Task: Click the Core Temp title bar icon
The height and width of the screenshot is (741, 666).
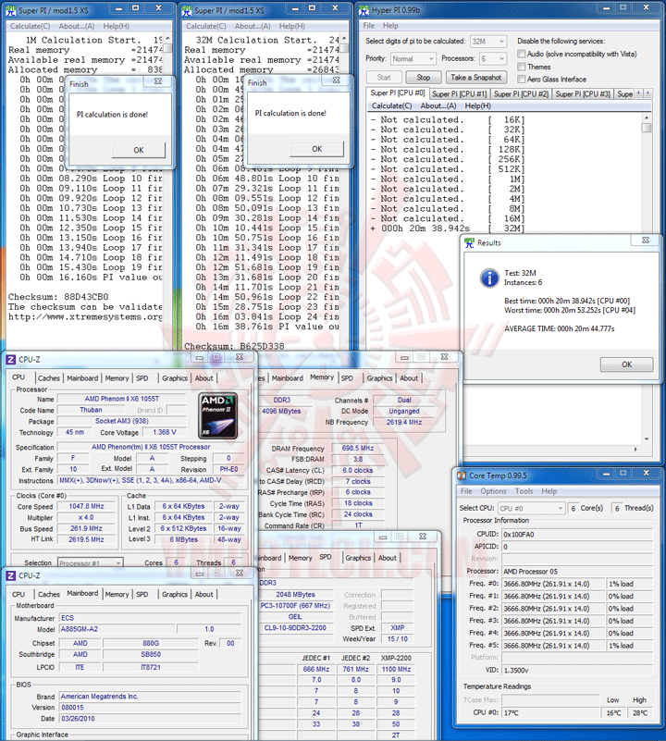Action: 462,475
